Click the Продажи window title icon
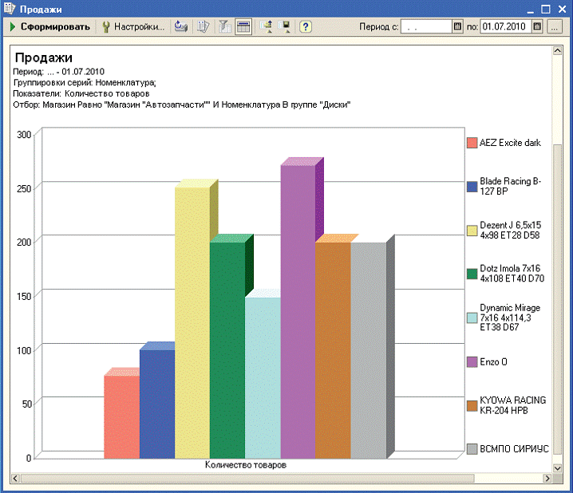 click(10, 9)
